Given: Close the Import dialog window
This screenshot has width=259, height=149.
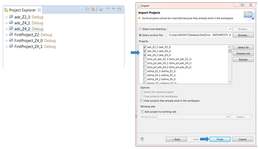Looking at the screenshot, I should click(x=250, y=5).
